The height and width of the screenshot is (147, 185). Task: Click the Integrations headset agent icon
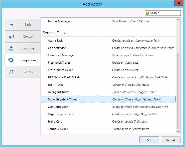pyautogui.click(x=11, y=60)
